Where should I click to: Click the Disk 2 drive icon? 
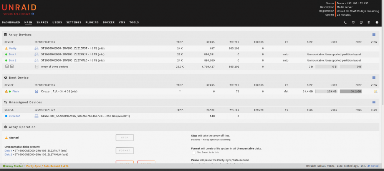coord(36,60)
